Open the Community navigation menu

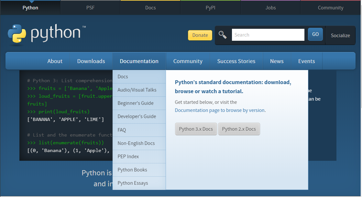(188, 61)
